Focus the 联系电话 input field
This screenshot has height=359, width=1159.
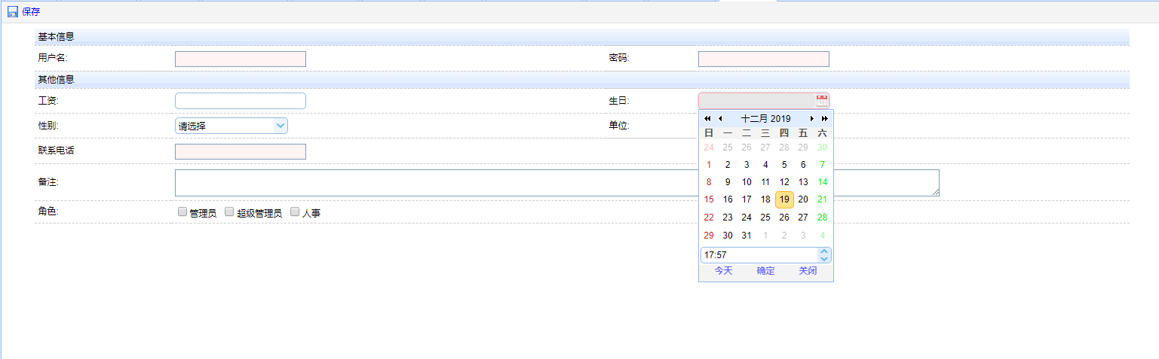pyautogui.click(x=241, y=152)
